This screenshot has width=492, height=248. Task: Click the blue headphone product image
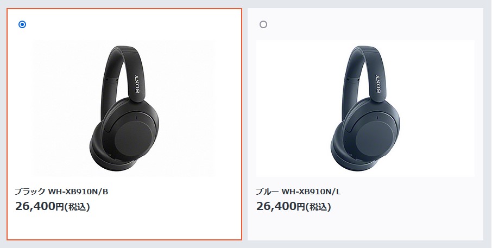coord(365,109)
